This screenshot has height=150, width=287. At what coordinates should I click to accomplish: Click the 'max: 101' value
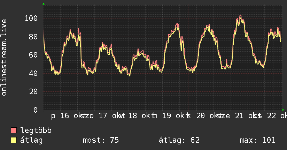[x=257, y=140]
